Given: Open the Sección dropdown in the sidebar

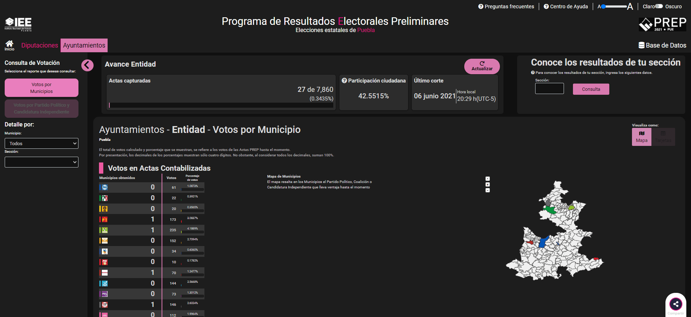Looking at the screenshot, I should (41, 162).
